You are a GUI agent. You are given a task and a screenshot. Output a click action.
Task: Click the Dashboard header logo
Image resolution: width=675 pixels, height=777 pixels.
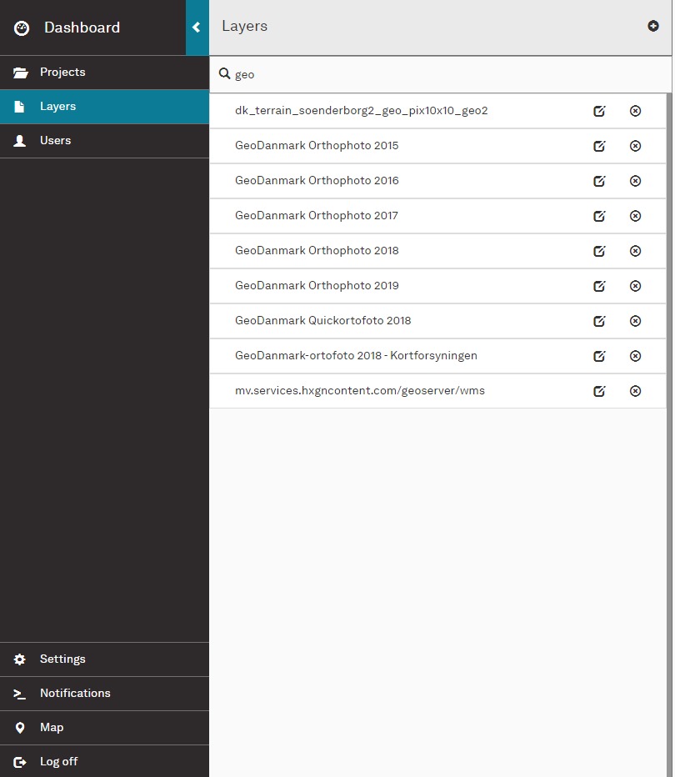(x=22, y=28)
